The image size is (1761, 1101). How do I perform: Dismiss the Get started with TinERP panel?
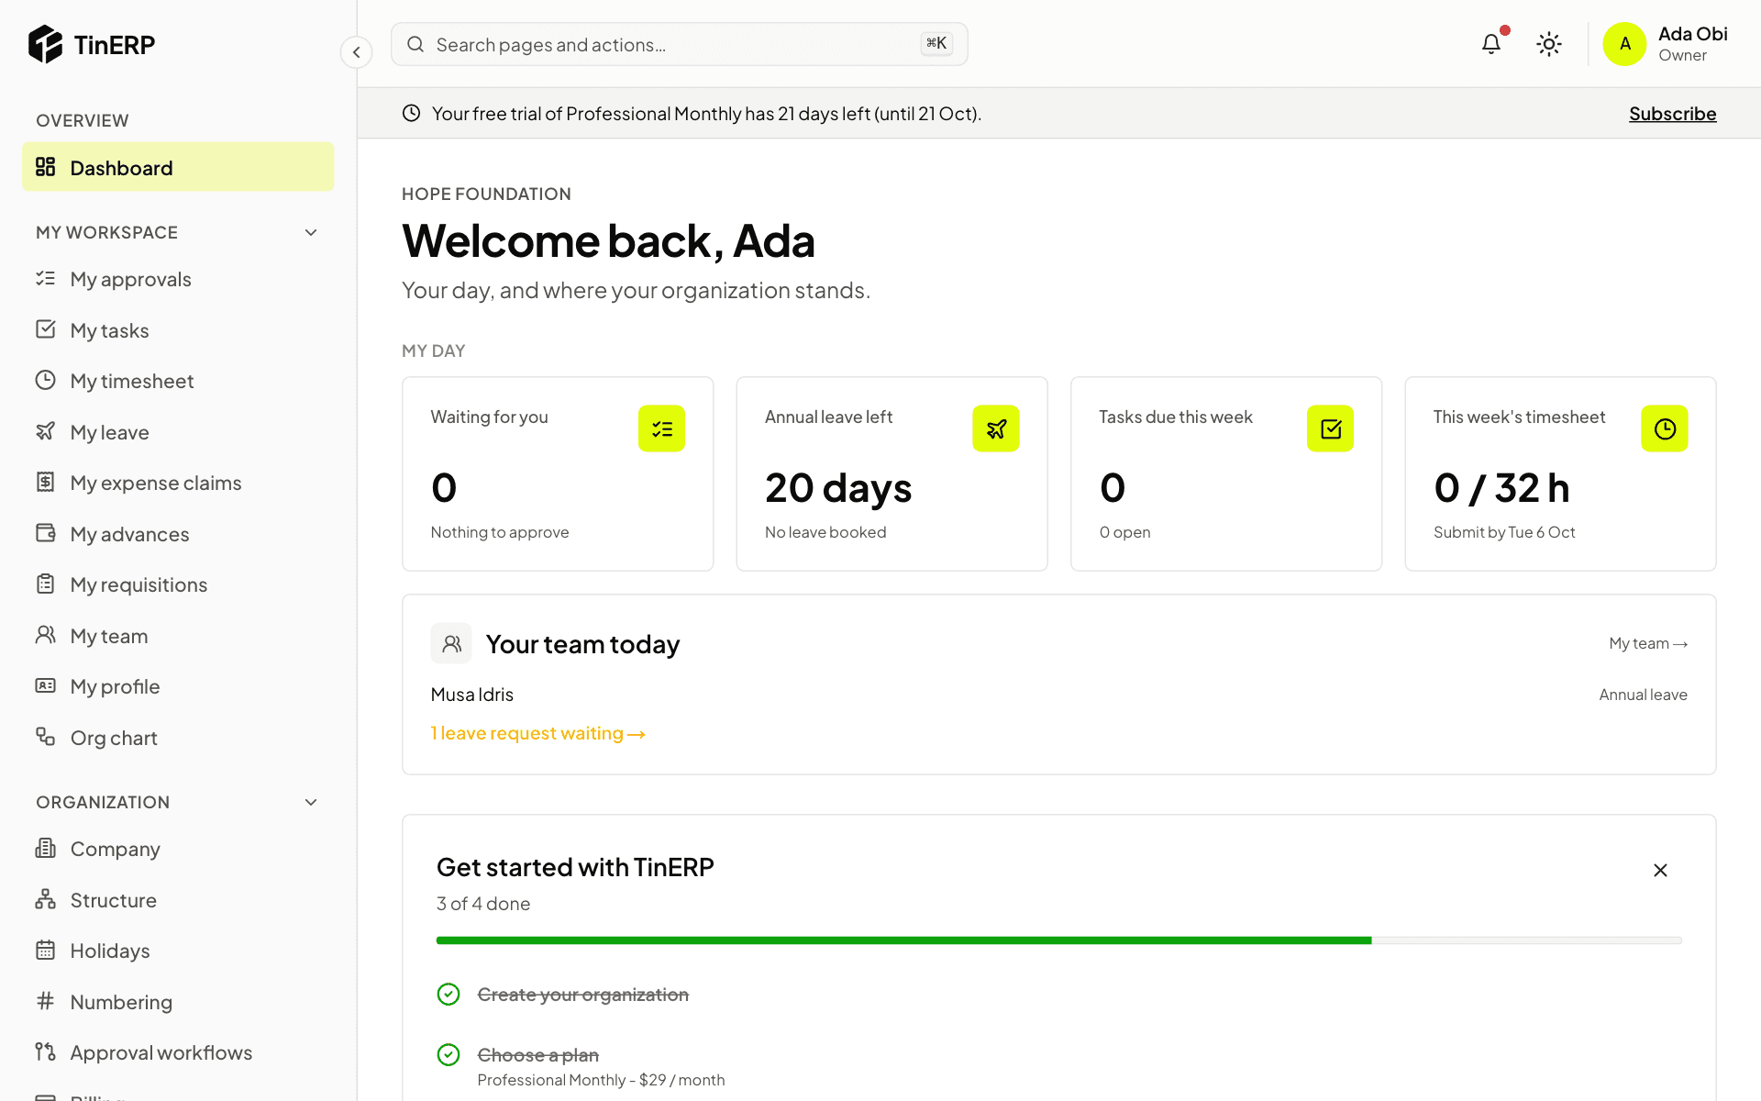(x=1660, y=870)
